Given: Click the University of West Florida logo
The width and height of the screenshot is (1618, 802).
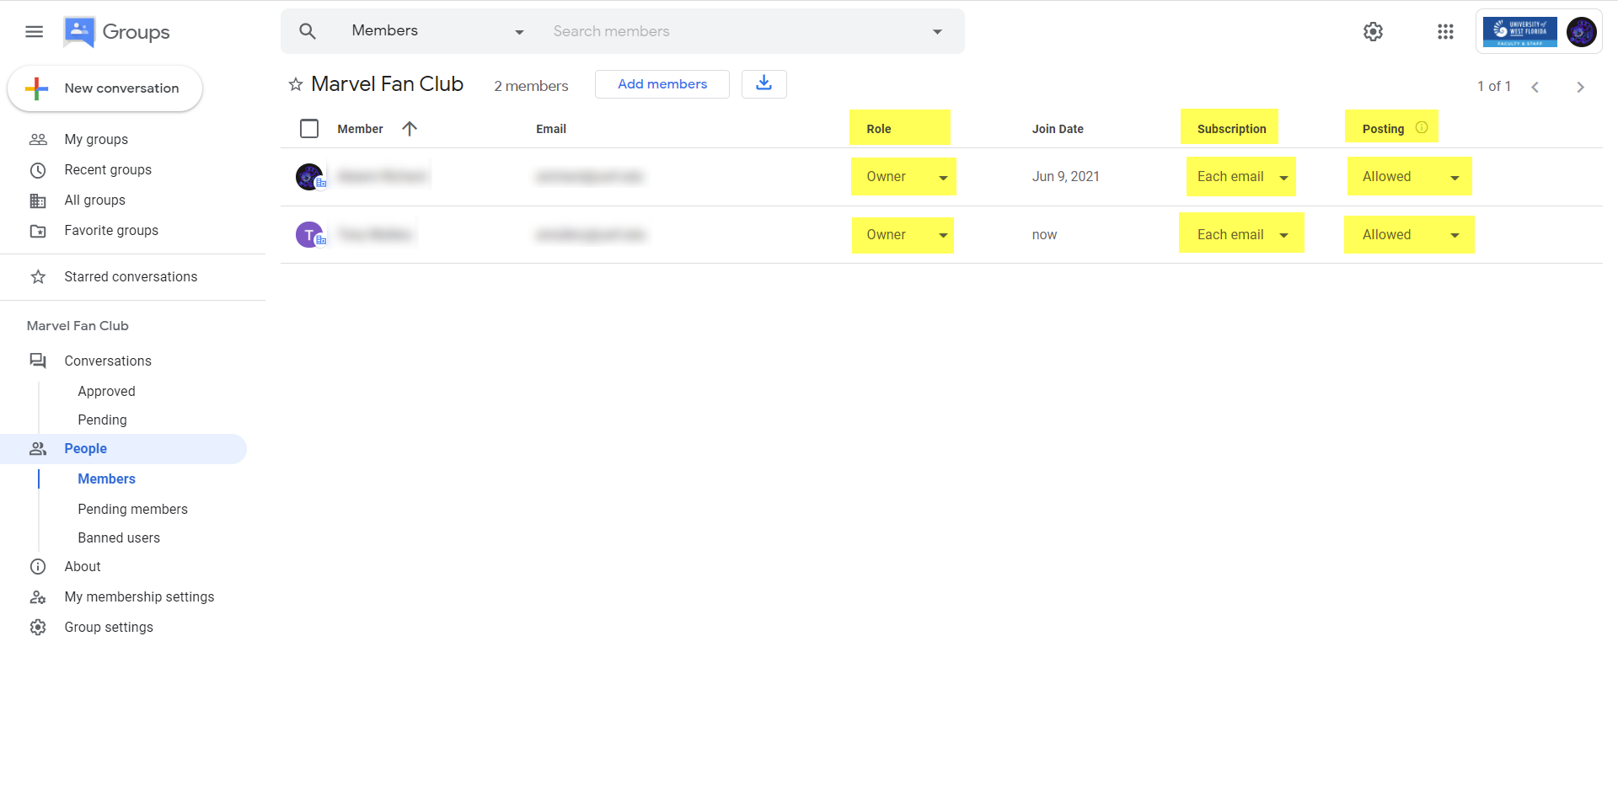Looking at the screenshot, I should [1519, 32].
